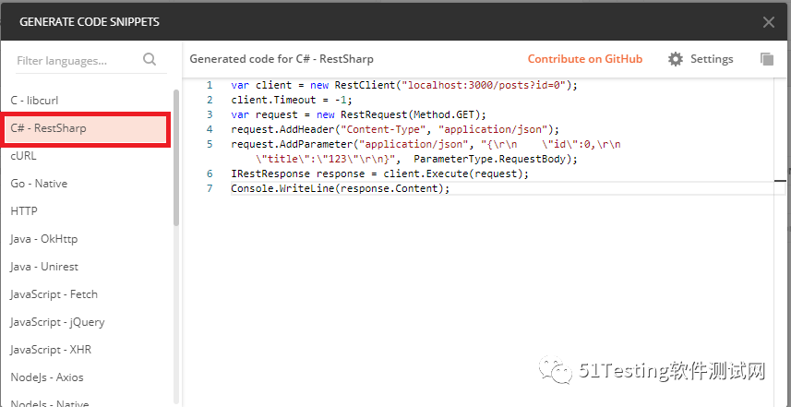Select C# - RestSharp language

(x=48, y=128)
